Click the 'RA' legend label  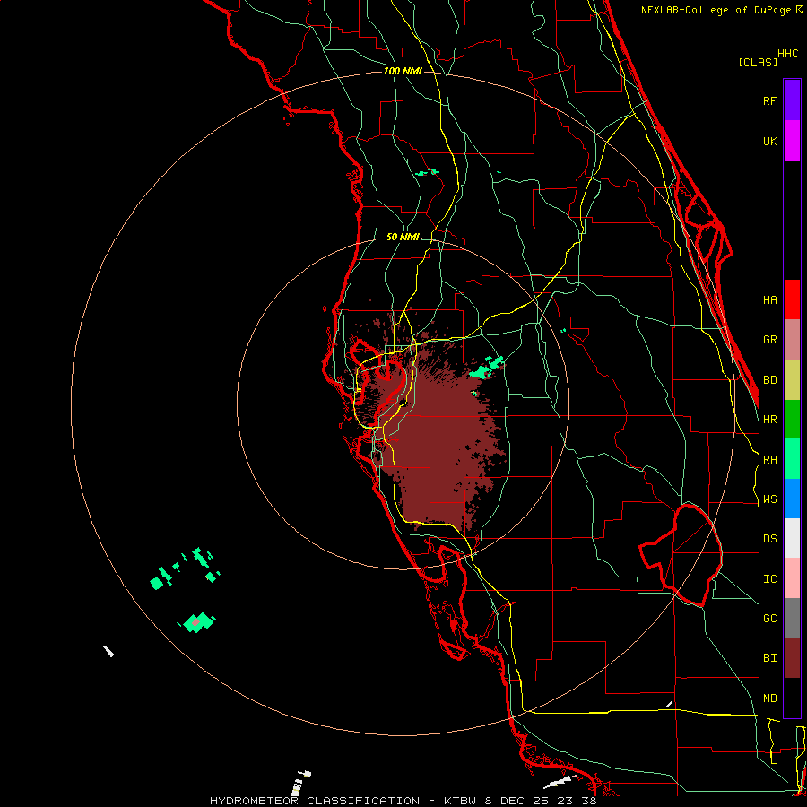coord(769,460)
